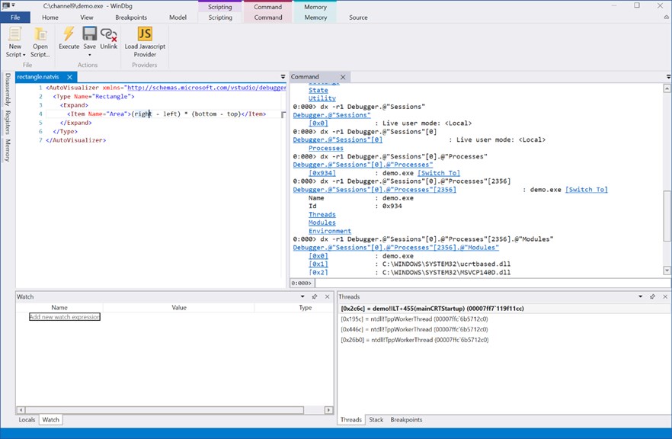Close the Command window tab
Screen dimensions: 672x439
click(x=343, y=77)
